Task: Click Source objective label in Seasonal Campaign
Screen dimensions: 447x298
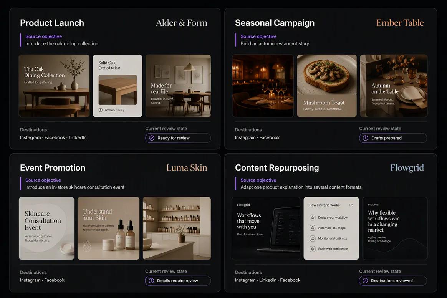Action: 258,36
